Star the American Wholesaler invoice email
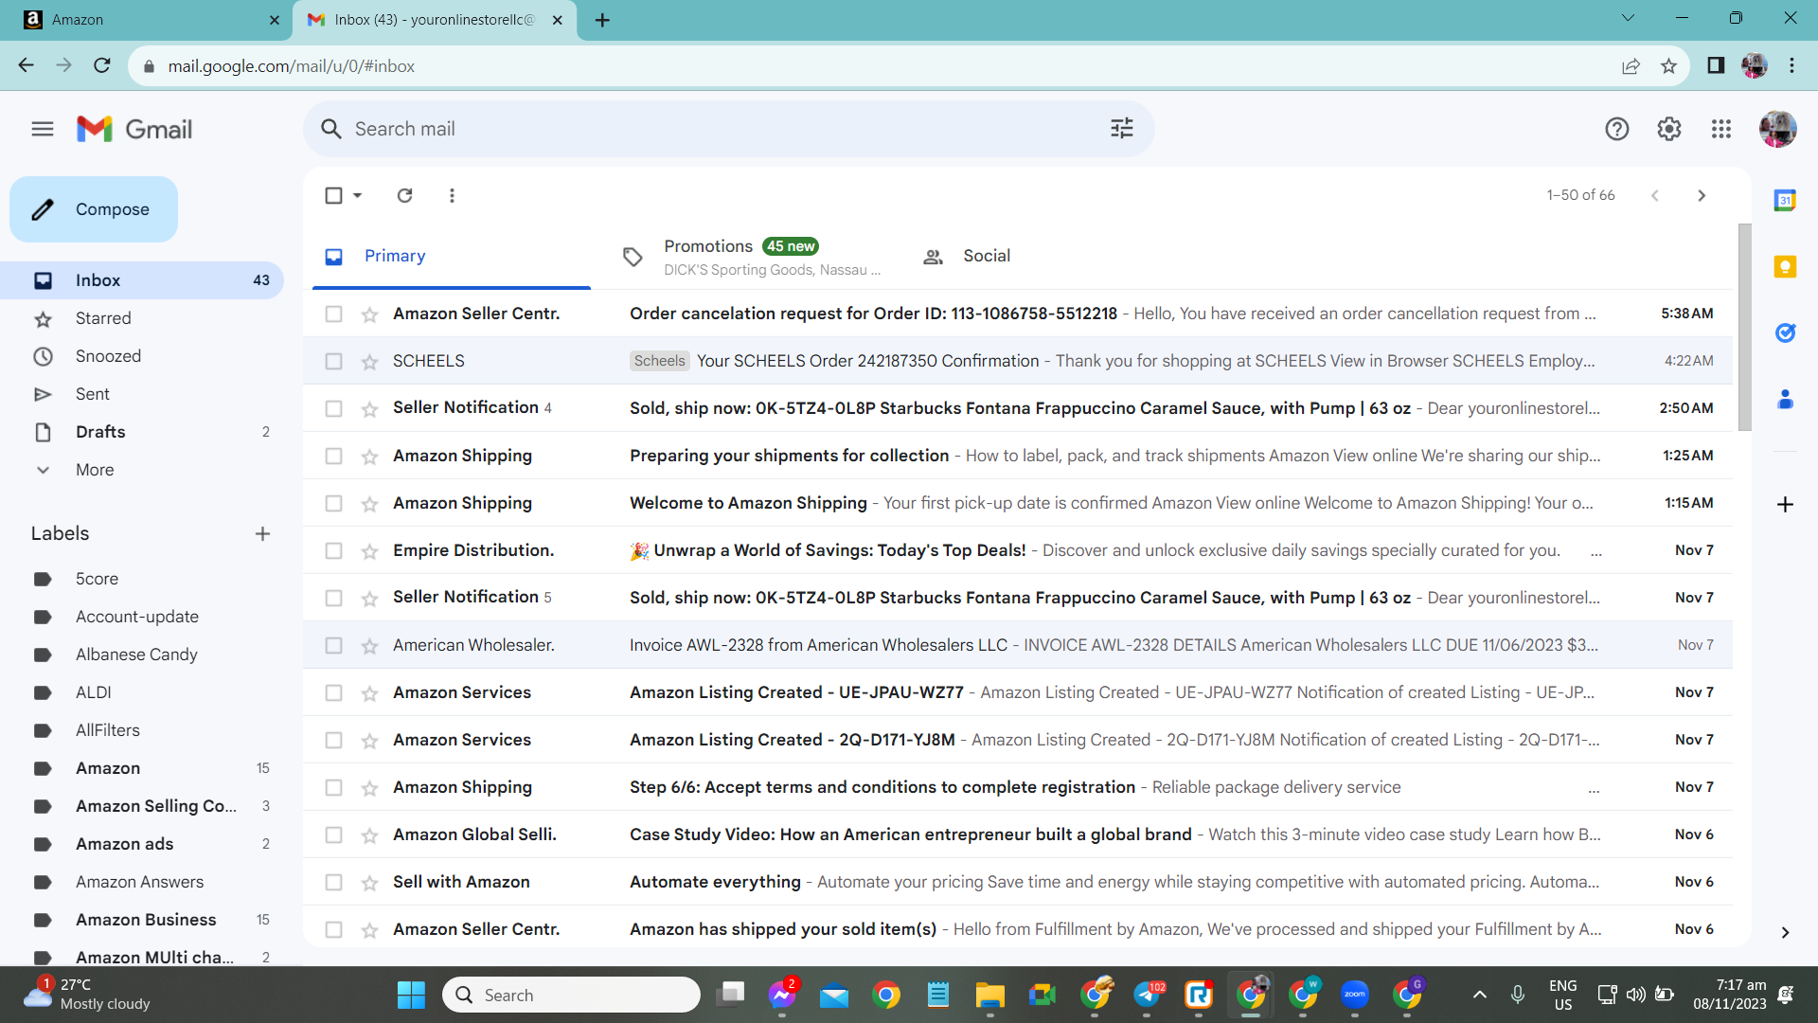 [x=369, y=645]
